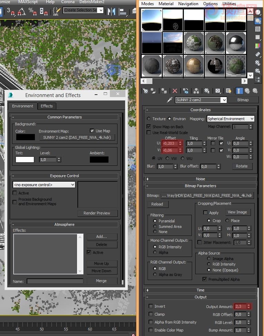Image resolution: width=264 pixels, height=336 pixels.
Task: Click the Render Preview button
Action: pyautogui.click(x=97, y=213)
